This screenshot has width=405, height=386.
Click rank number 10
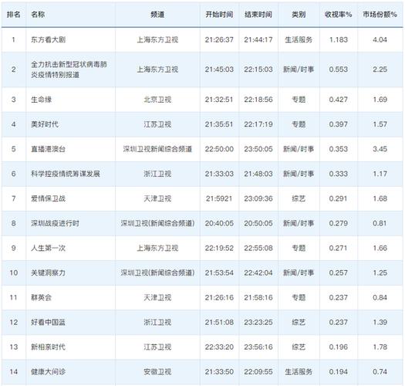point(14,273)
